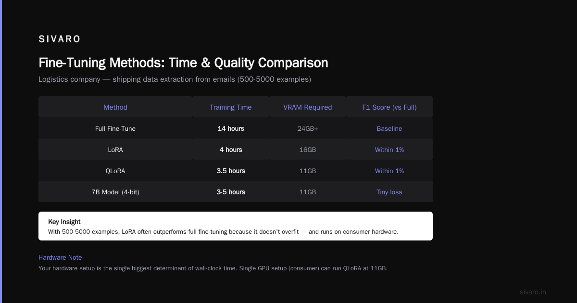The height and width of the screenshot is (303, 577).
Task: Click the logistics company subtitle line
Action: click(x=175, y=79)
